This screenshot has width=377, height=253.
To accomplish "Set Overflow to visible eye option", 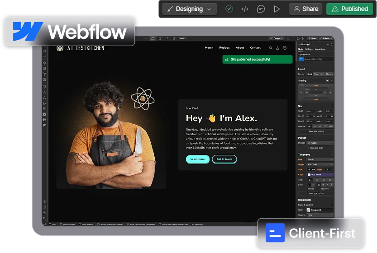I will coord(310,126).
